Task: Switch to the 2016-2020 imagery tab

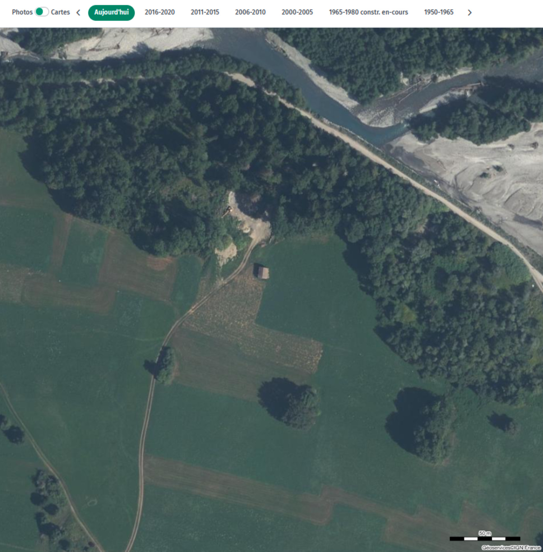Action: [159, 12]
